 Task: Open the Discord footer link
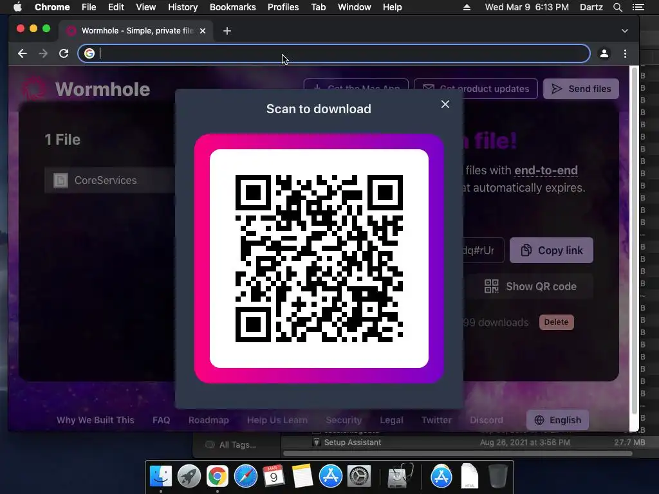point(487,420)
